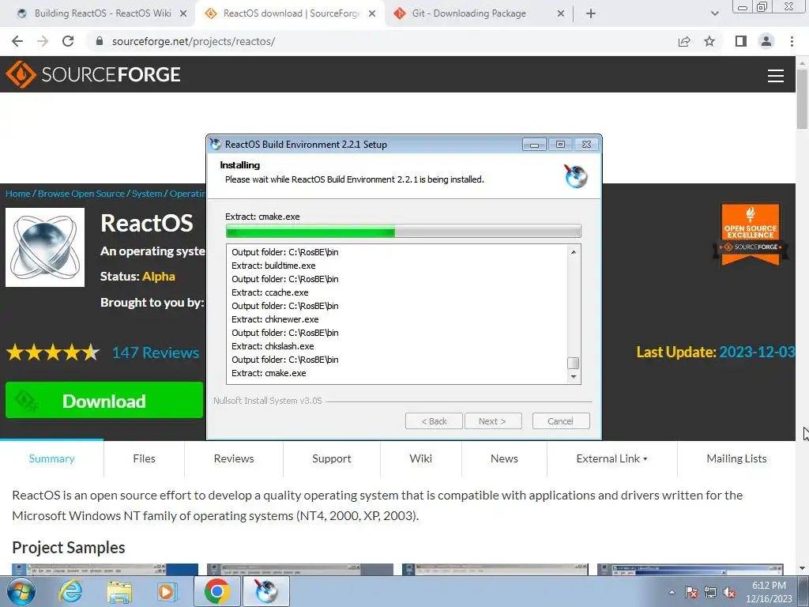Click the ReactOS project logo image
Image resolution: width=809 pixels, height=607 pixels.
tap(45, 247)
